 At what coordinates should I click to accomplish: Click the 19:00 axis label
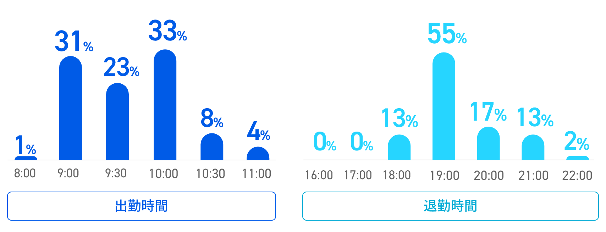pyautogui.click(x=445, y=176)
